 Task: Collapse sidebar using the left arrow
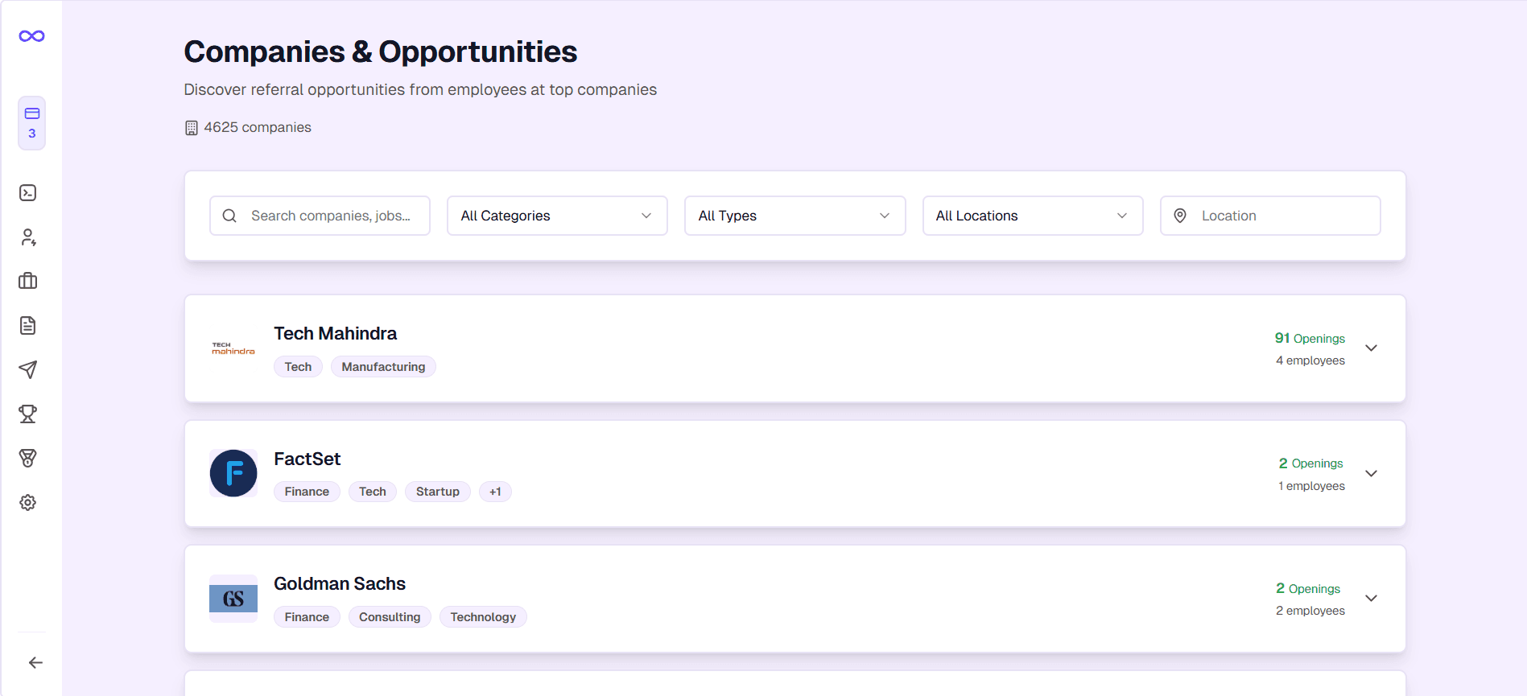(x=35, y=663)
